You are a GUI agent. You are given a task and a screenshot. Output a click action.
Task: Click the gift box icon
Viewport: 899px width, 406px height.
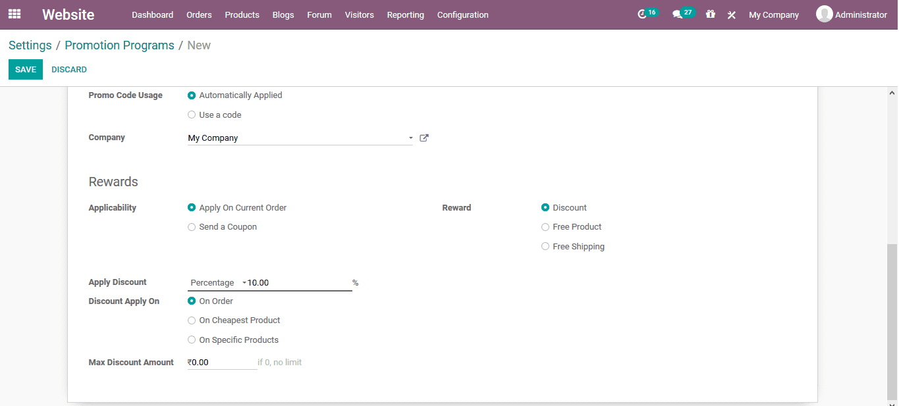(710, 14)
